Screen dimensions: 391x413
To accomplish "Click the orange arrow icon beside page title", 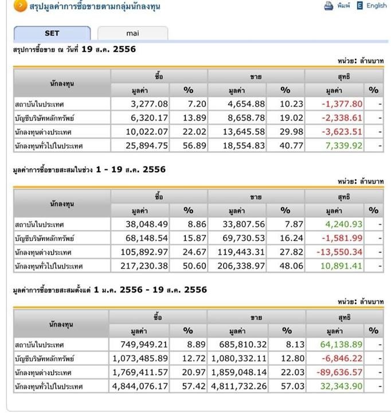I will [21, 6].
